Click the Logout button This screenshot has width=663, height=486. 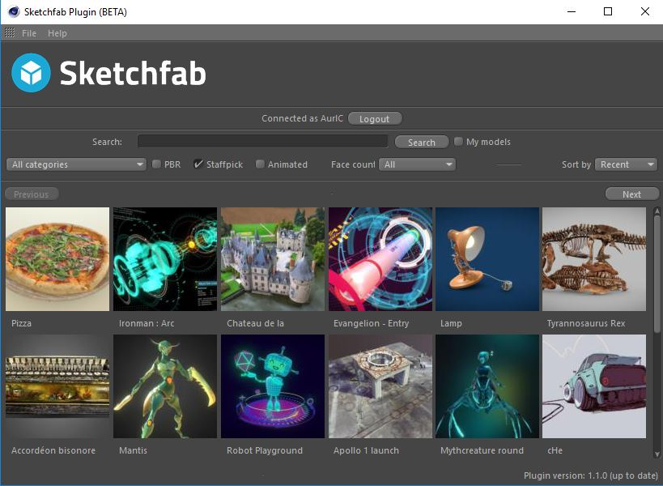(x=375, y=119)
